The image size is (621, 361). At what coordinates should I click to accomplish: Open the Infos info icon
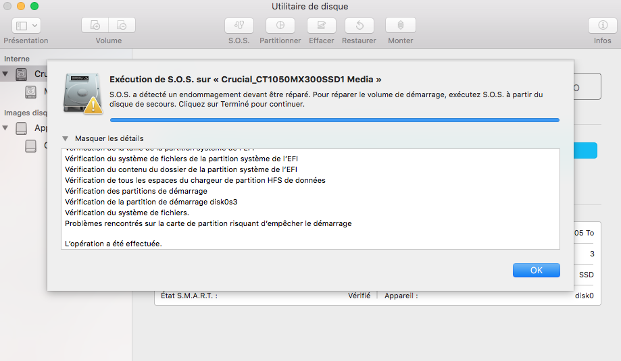pyautogui.click(x=602, y=26)
